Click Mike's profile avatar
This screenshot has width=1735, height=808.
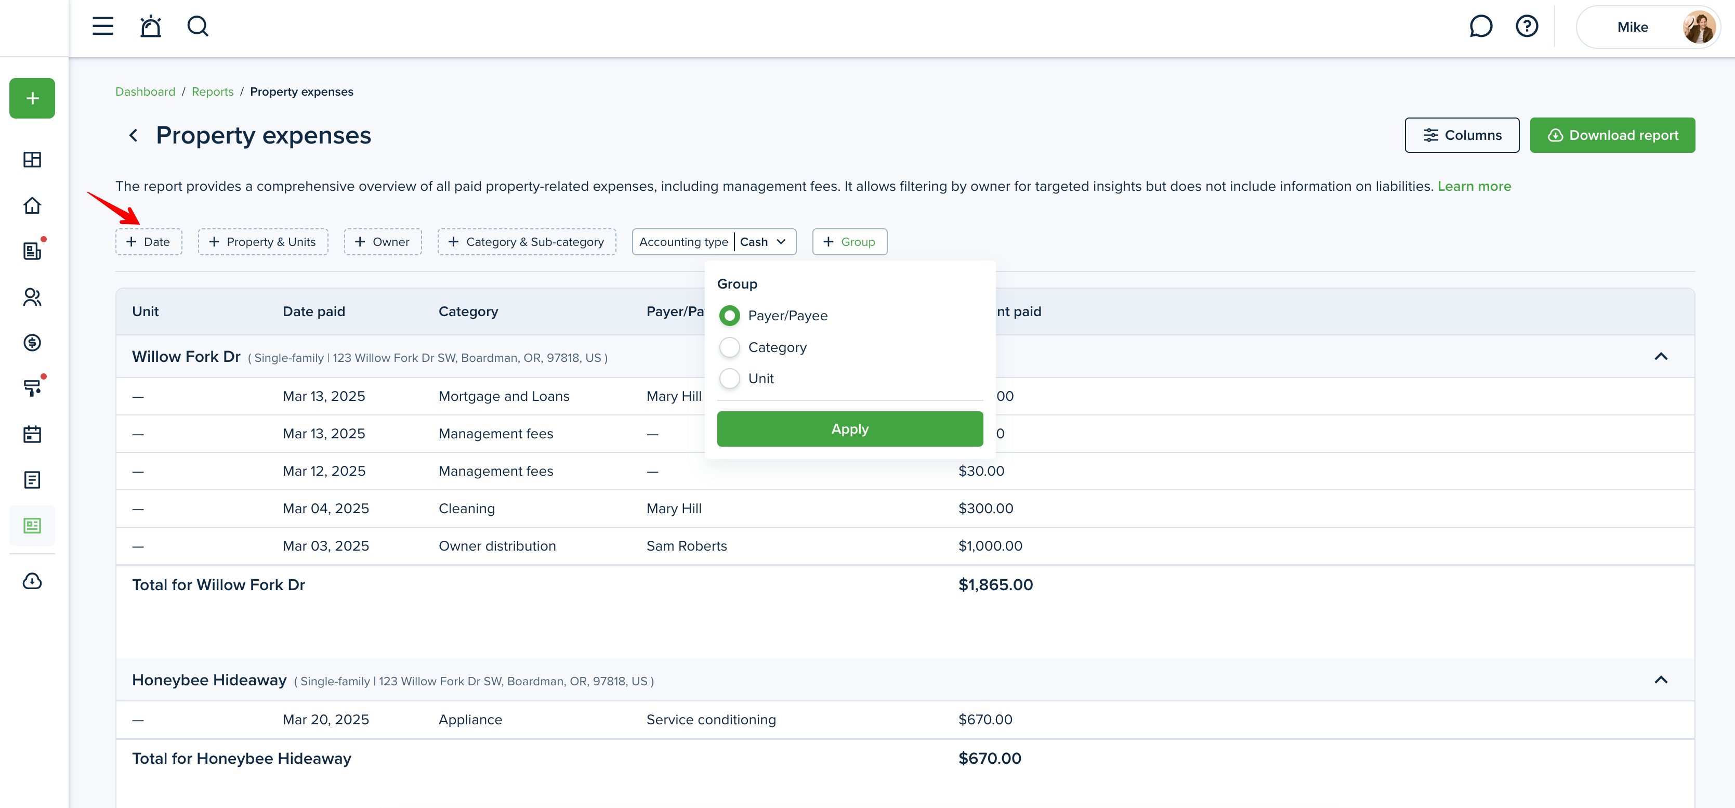(1699, 27)
